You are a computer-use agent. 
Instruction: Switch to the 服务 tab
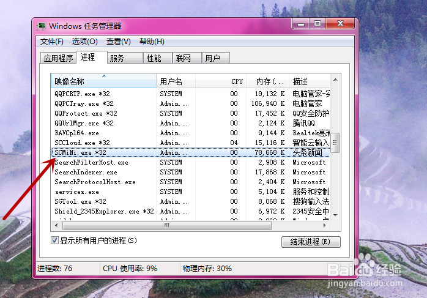coord(125,58)
